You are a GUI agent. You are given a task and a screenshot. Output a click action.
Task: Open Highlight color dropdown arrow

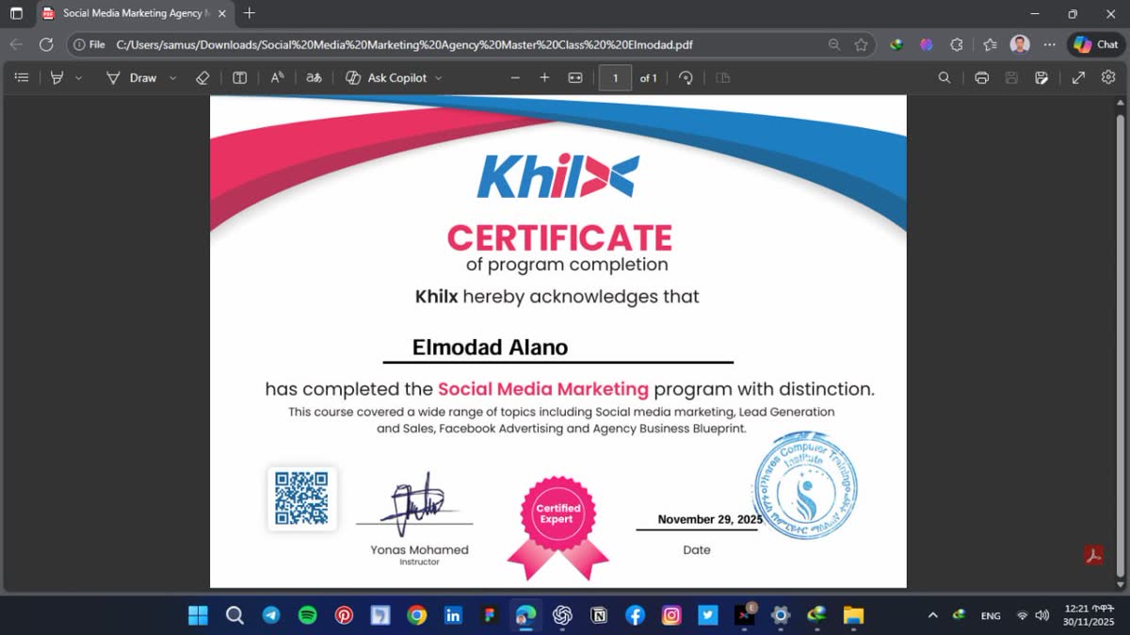(x=78, y=78)
